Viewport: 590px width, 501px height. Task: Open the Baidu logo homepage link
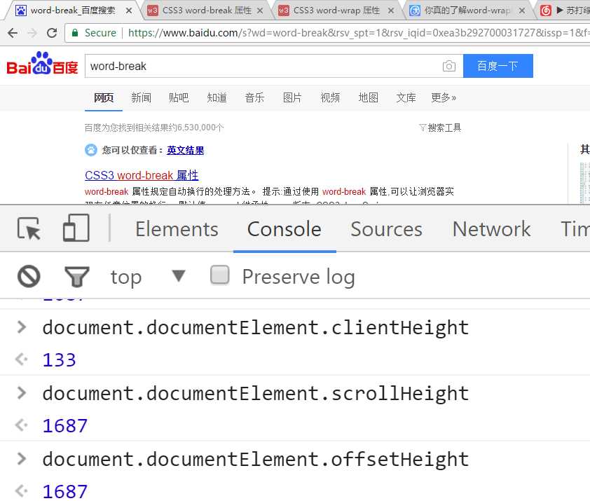(x=42, y=64)
